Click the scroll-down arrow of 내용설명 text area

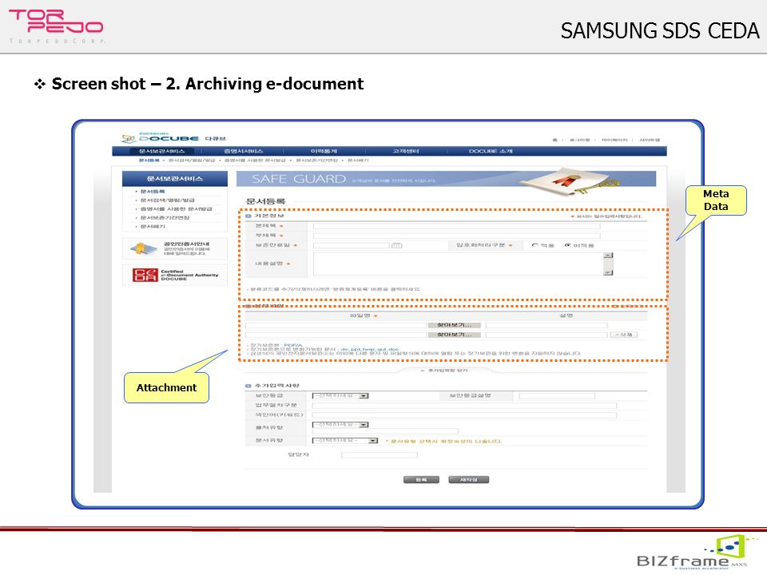pos(608,272)
